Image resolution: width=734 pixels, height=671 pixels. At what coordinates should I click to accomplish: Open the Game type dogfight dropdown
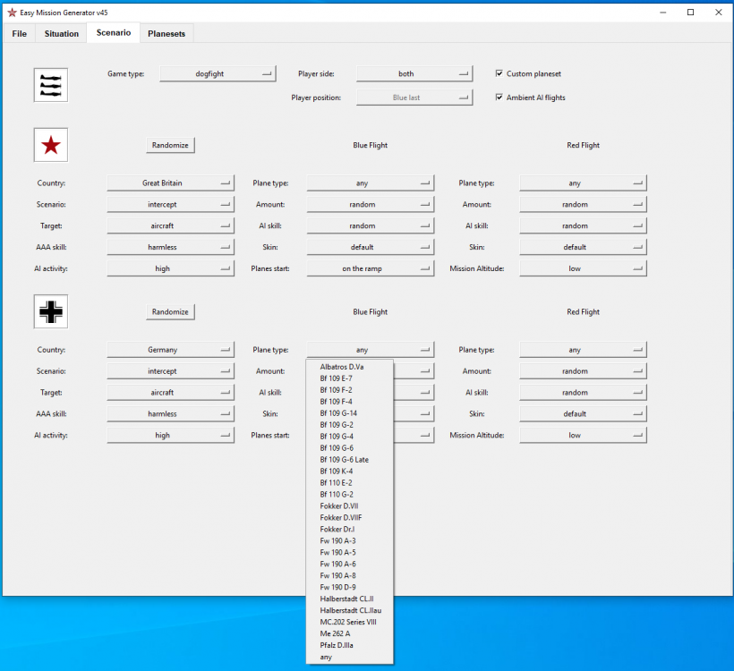[218, 73]
